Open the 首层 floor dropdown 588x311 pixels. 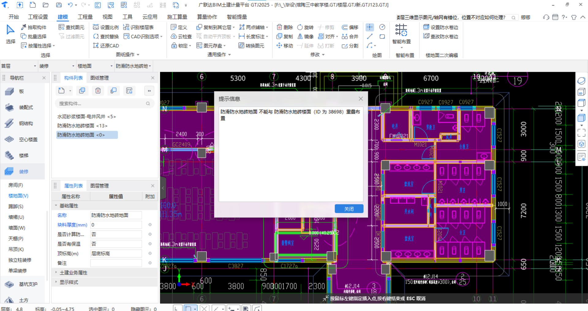pyautogui.click(x=19, y=66)
